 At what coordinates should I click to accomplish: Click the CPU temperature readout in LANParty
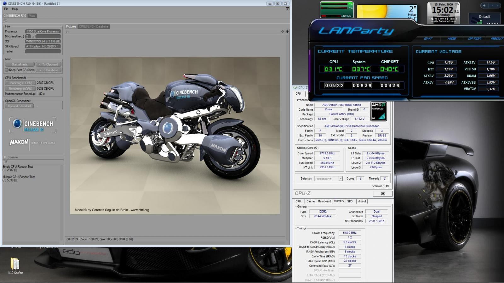pos(334,69)
